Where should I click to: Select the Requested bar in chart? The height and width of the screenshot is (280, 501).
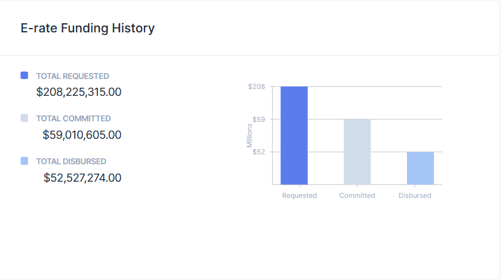[294, 136]
